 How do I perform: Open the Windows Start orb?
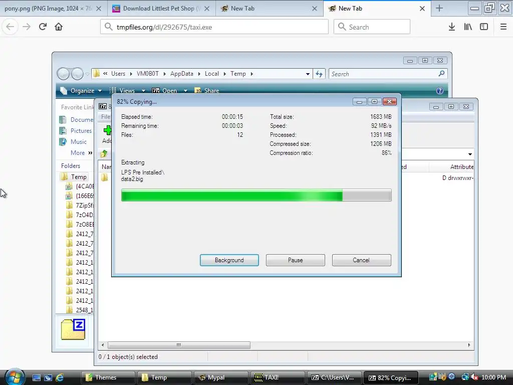click(x=14, y=377)
